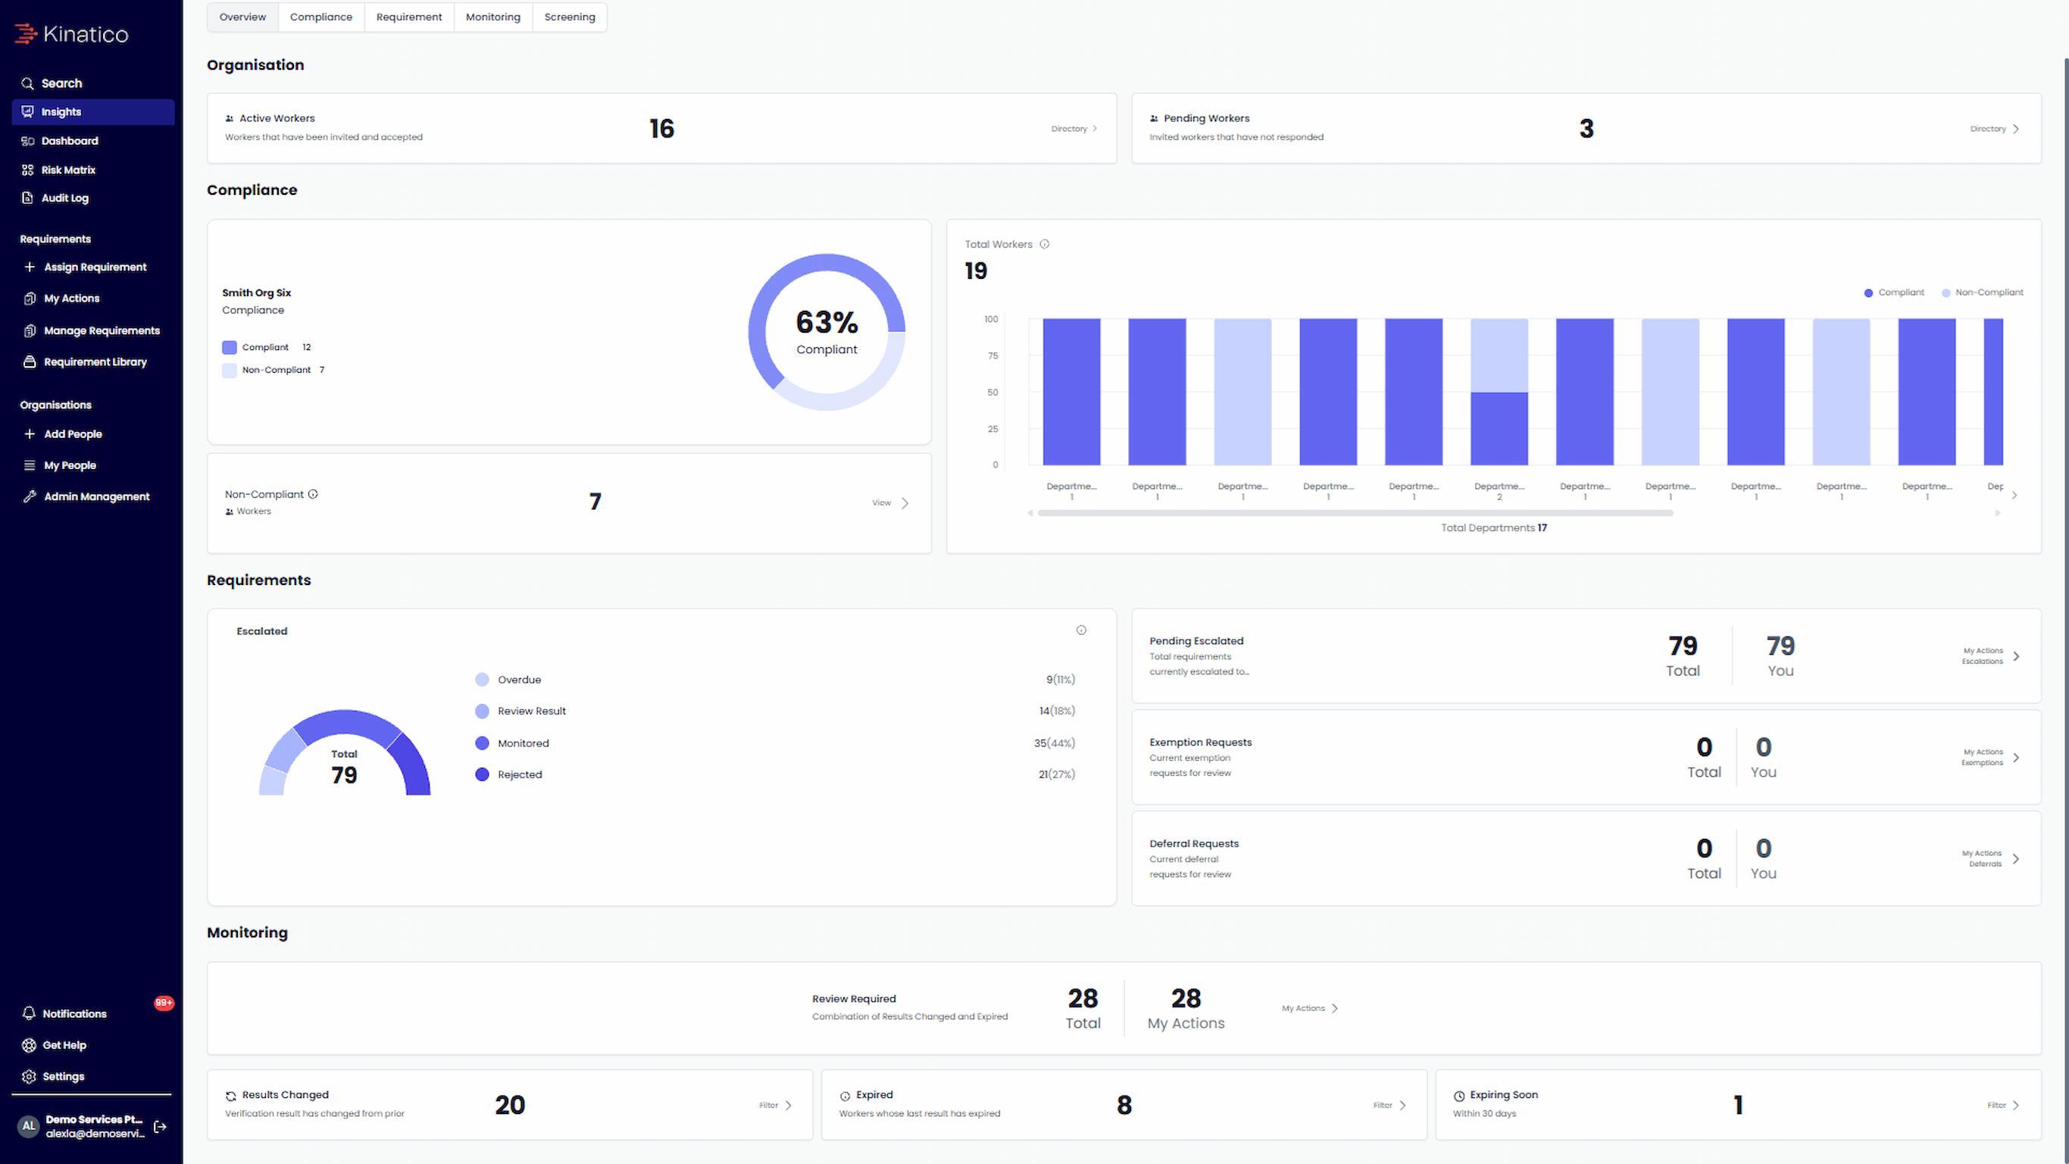Toggle Non-Compliant legend in bar chart

(x=1983, y=293)
